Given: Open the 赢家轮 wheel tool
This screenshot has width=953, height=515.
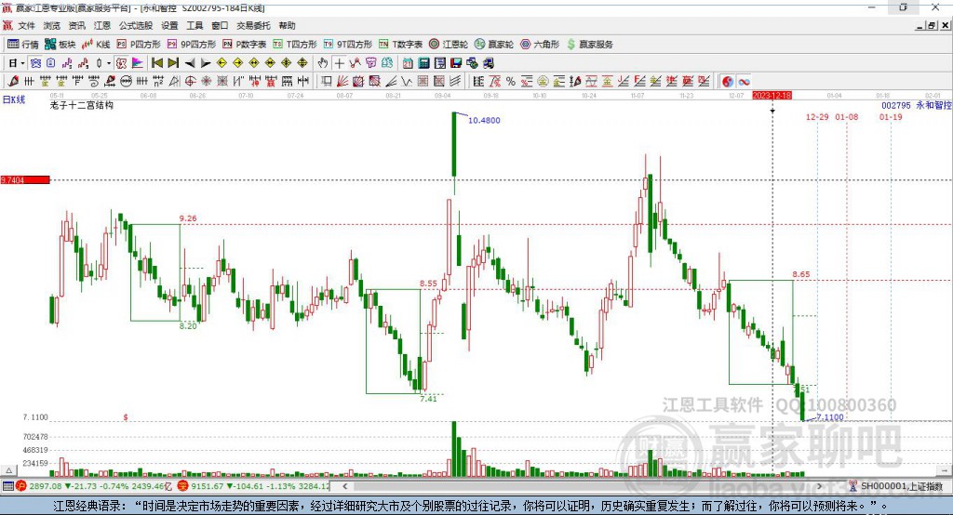Looking at the screenshot, I should tap(494, 45).
